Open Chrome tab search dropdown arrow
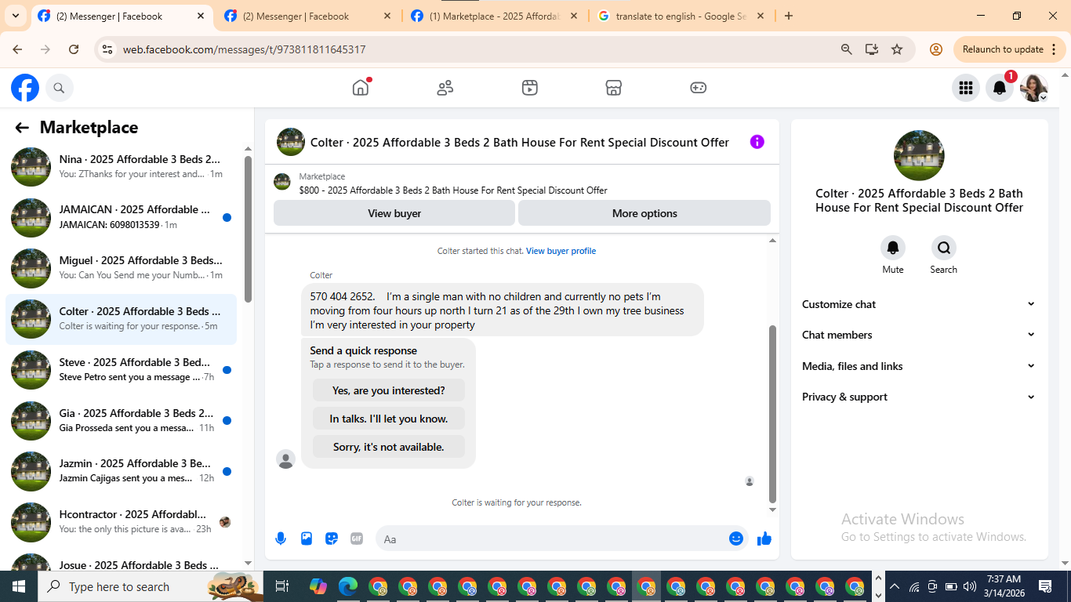This screenshot has width=1071, height=602. (x=15, y=16)
